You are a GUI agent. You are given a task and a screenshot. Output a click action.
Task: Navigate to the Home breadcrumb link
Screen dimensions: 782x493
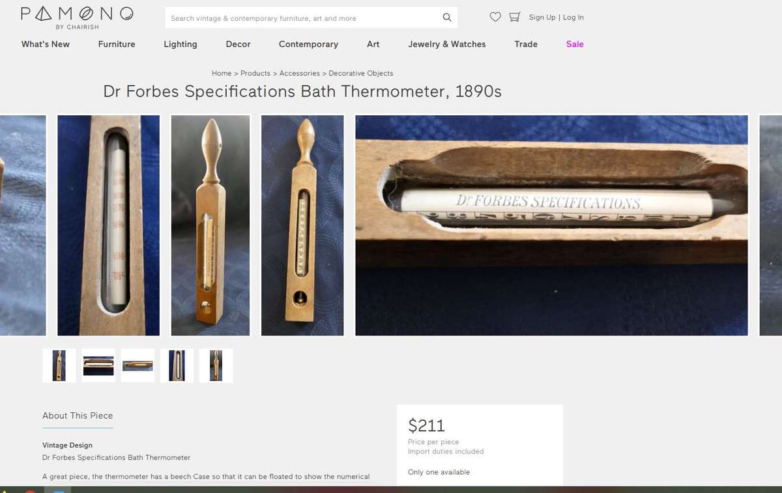click(x=222, y=73)
